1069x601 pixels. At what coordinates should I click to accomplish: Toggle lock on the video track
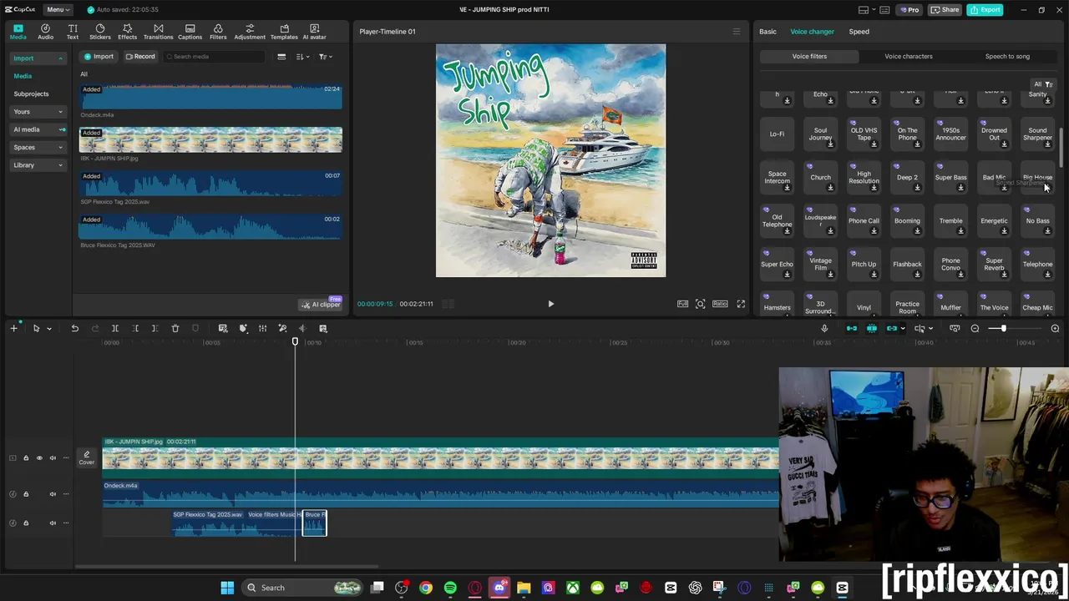coord(26,457)
